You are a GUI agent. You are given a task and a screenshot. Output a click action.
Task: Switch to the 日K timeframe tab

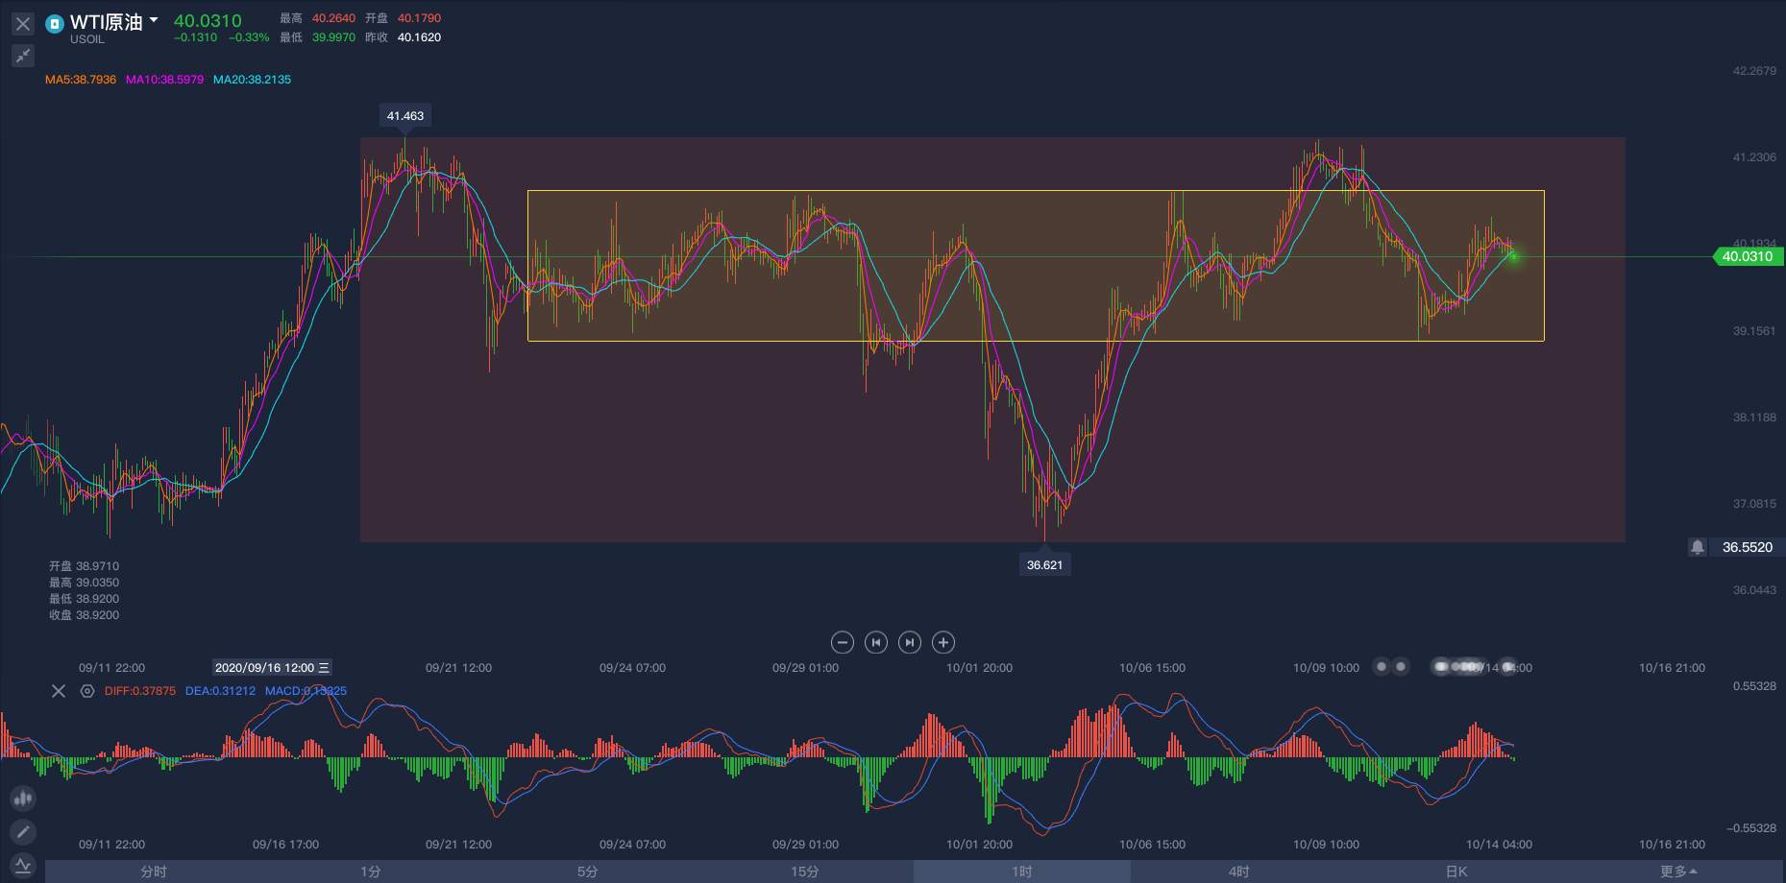pos(1456,871)
